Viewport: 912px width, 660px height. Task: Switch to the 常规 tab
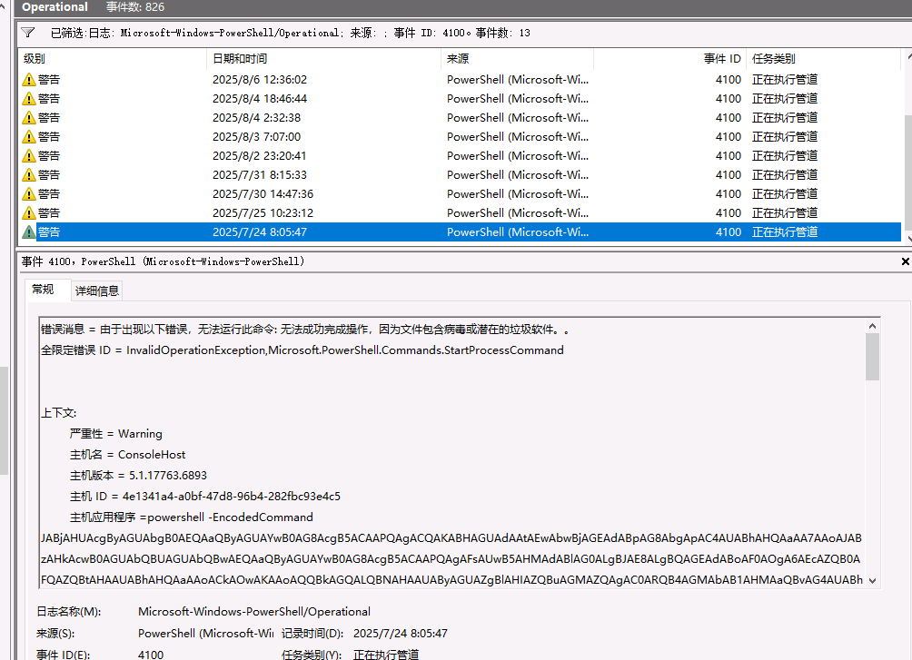pyautogui.click(x=43, y=290)
